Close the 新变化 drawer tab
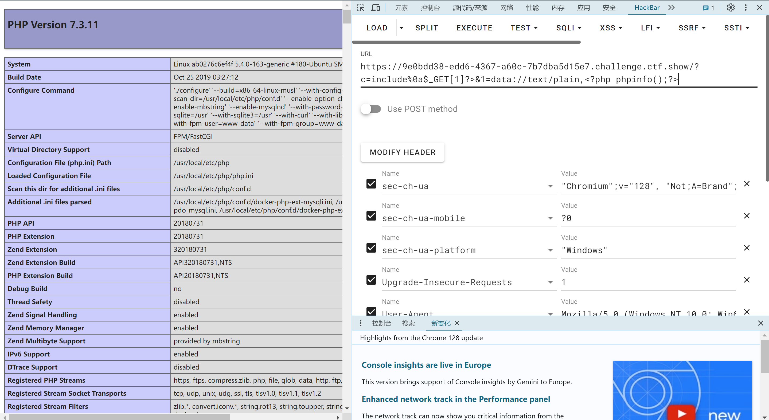The image size is (769, 420). pos(457,323)
